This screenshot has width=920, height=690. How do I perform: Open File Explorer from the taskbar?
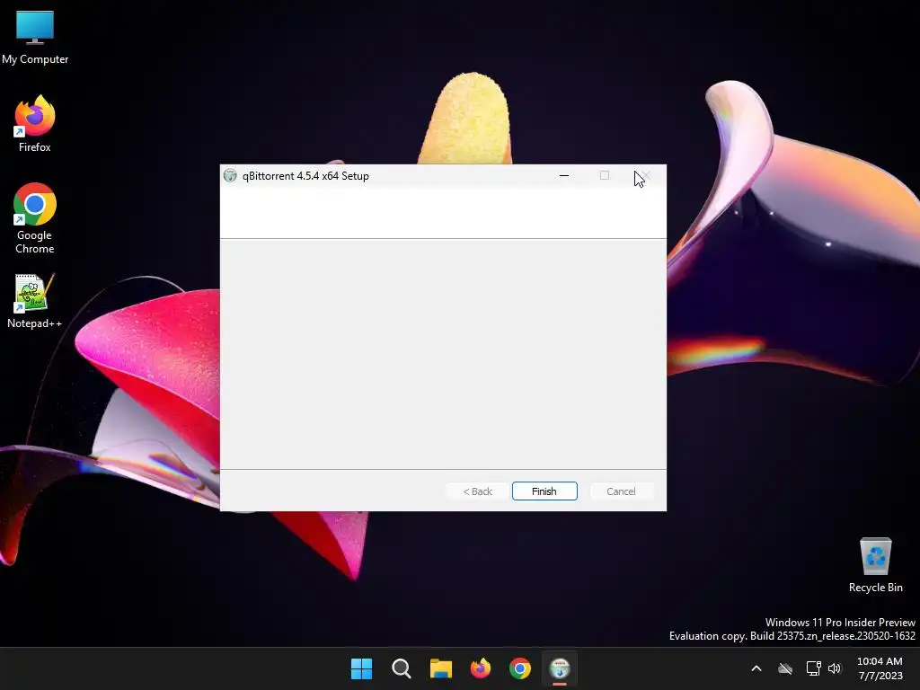[440, 668]
